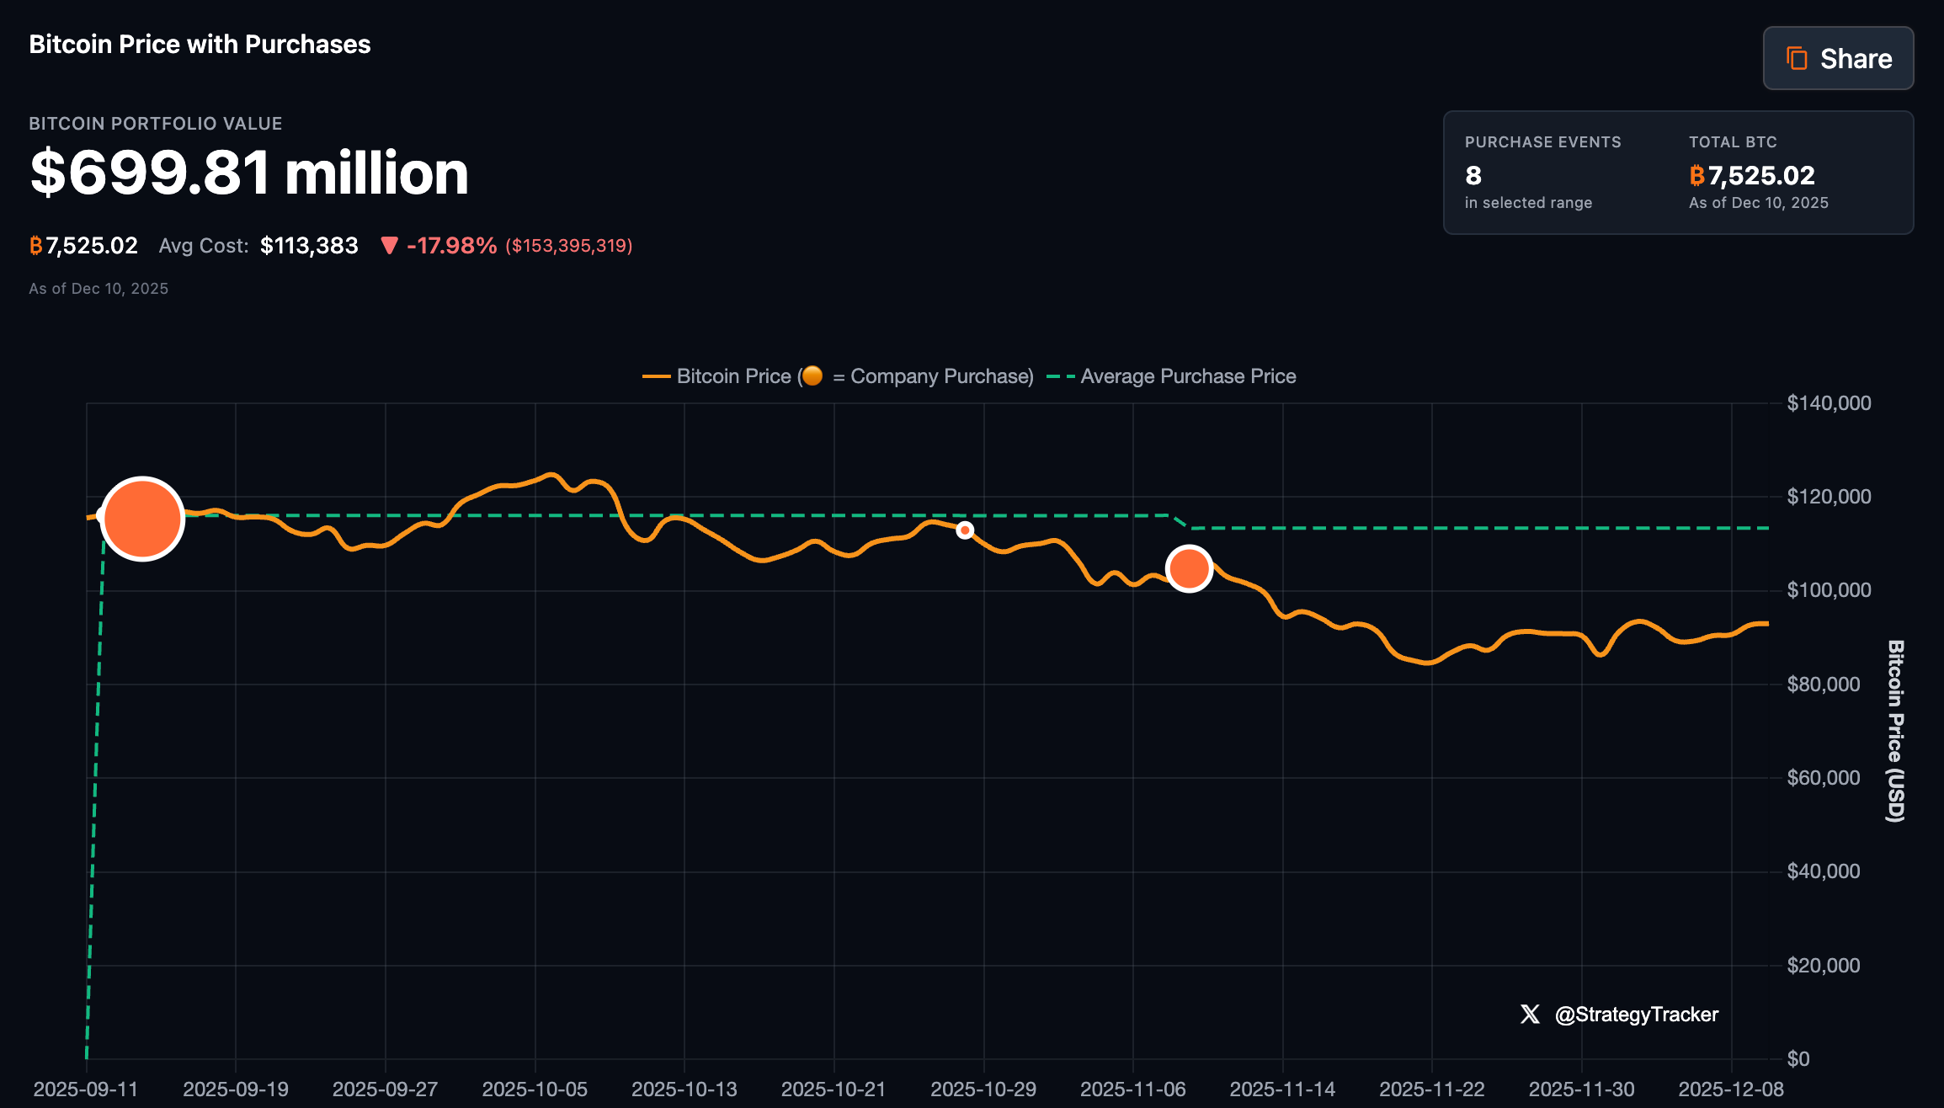Screen dimensions: 1944x1108
Task: Select the large purchase bubble on 2025-09-11
Action: tap(143, 519)
